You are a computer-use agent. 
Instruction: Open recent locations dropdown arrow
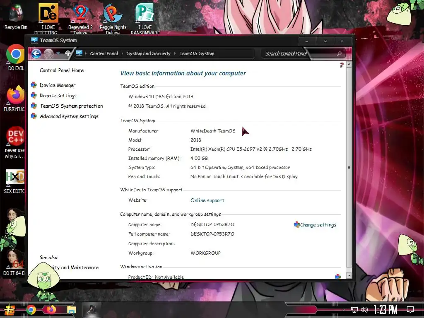coord(58,53)
